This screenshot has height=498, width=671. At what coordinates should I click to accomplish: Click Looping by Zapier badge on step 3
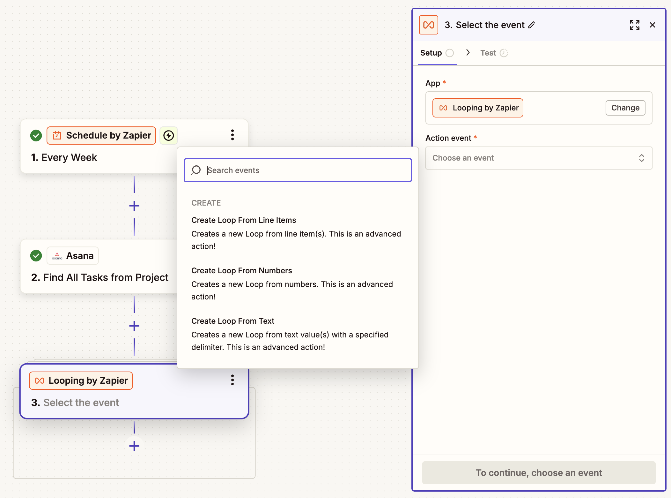click(81, 381)
